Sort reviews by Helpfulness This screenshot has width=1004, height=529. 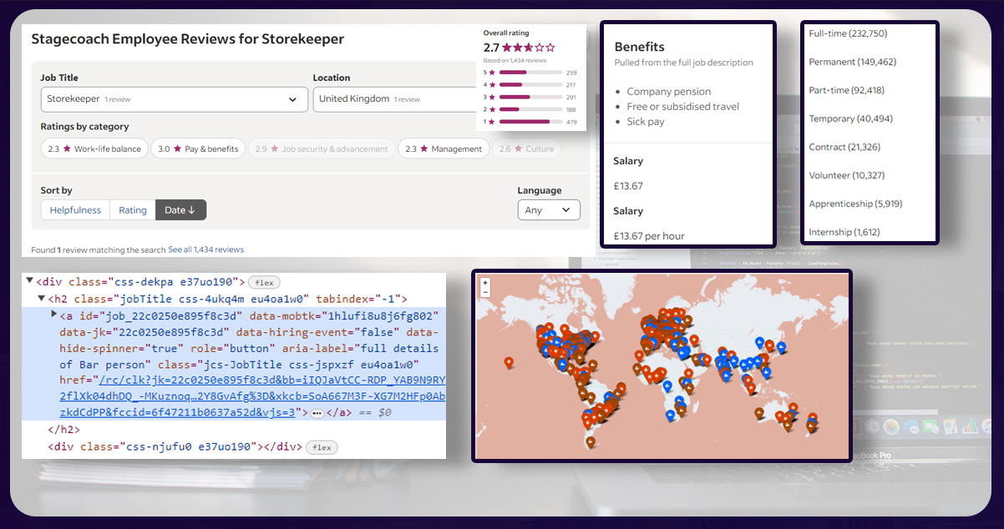click(75, 210)
